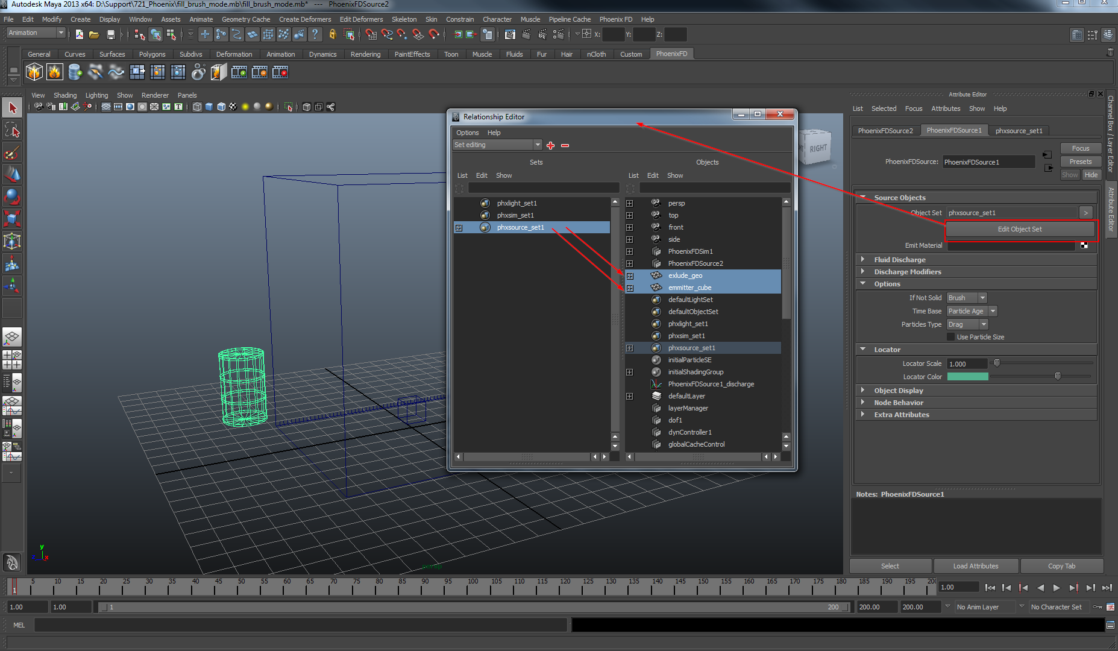Screen dimensions: 1118x651
Task: Click the red plus add-to-set icon
Action: coord(550,145)
